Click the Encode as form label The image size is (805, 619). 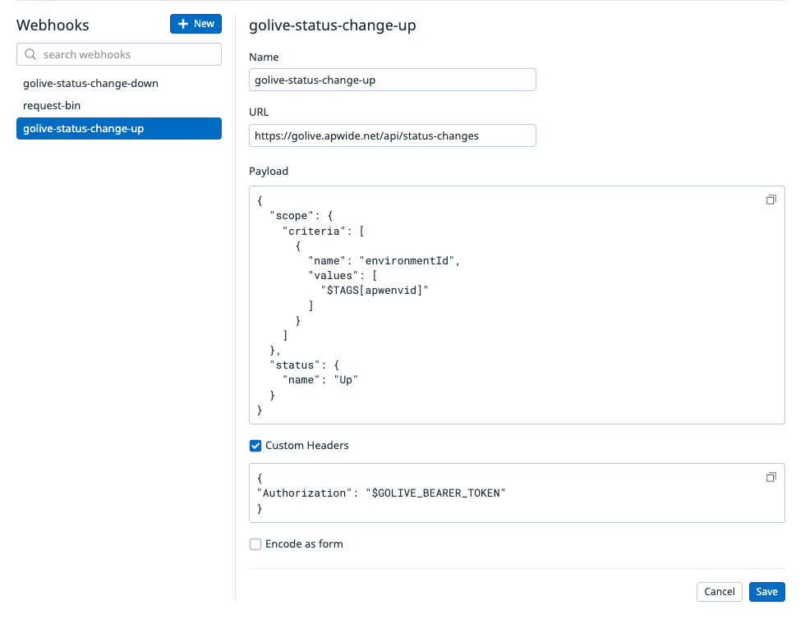[x=304, y=544]
